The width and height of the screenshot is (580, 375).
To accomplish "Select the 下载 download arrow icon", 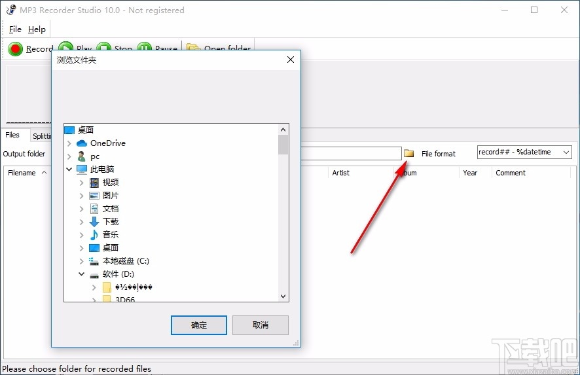I will click(x=94, y=221).
